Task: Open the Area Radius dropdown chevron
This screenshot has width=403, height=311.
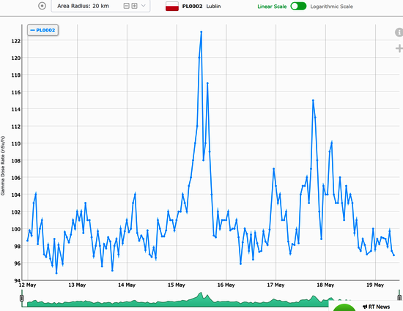Action: point(144,6)
